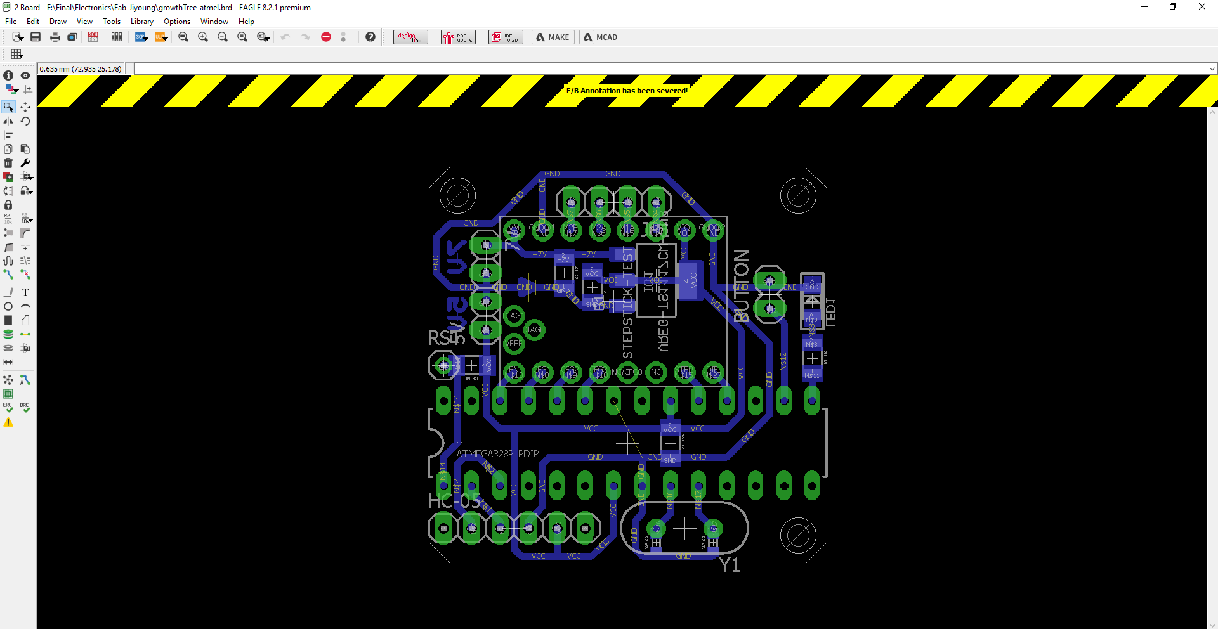
Task: Open the Tools menu
Action: [112, 22]
